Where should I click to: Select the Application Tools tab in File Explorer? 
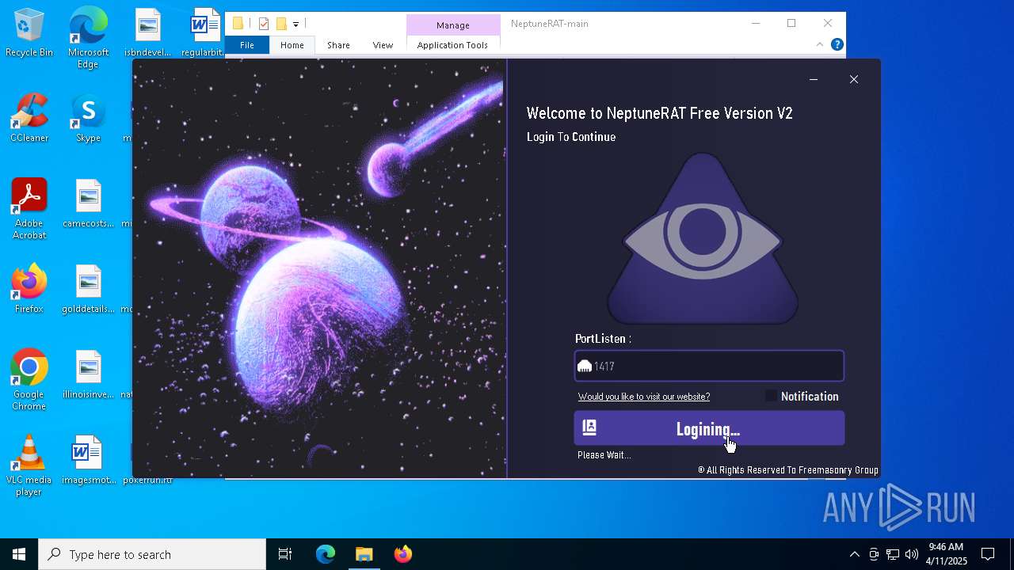[x=452, y=45]
